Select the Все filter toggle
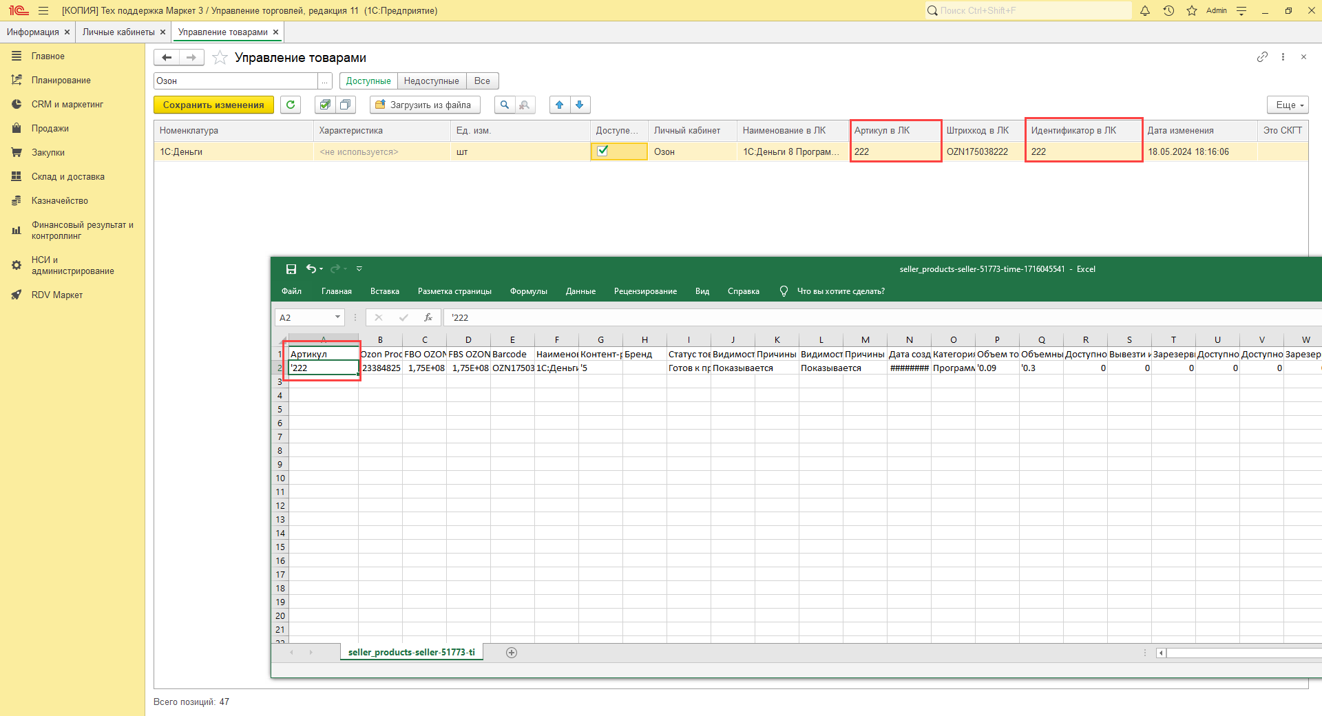Screen dimensions: 1322x716 pos(482,81)
